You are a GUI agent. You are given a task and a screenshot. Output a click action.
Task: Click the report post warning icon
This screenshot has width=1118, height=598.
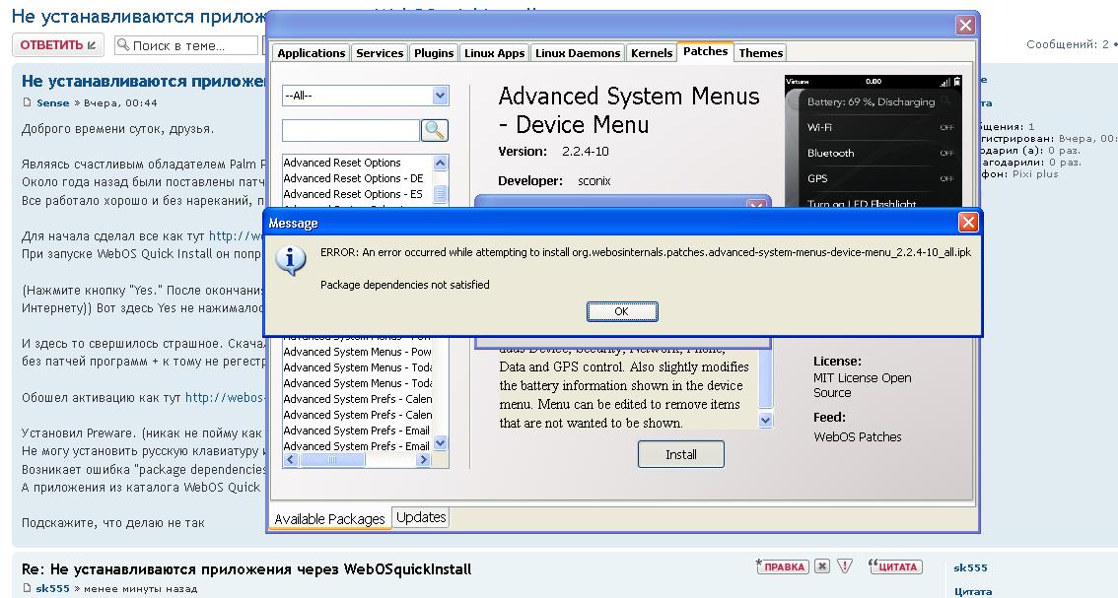click(845, 566)
